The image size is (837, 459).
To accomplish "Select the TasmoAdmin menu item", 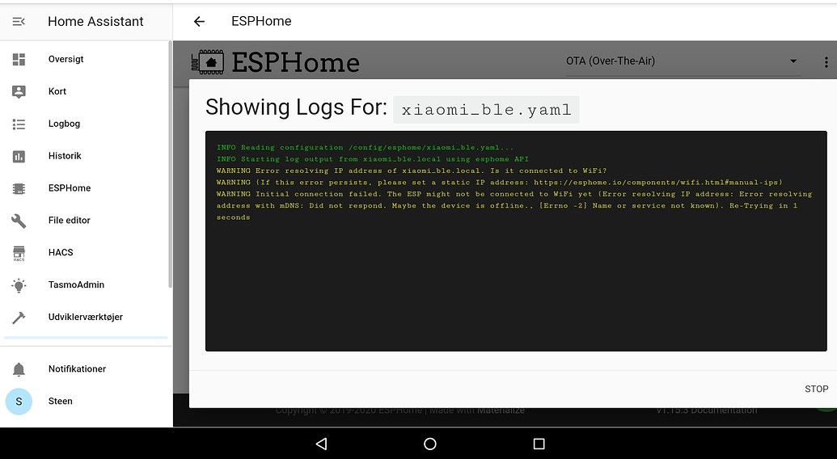I will pyautogui.click(x=86, y=285).
